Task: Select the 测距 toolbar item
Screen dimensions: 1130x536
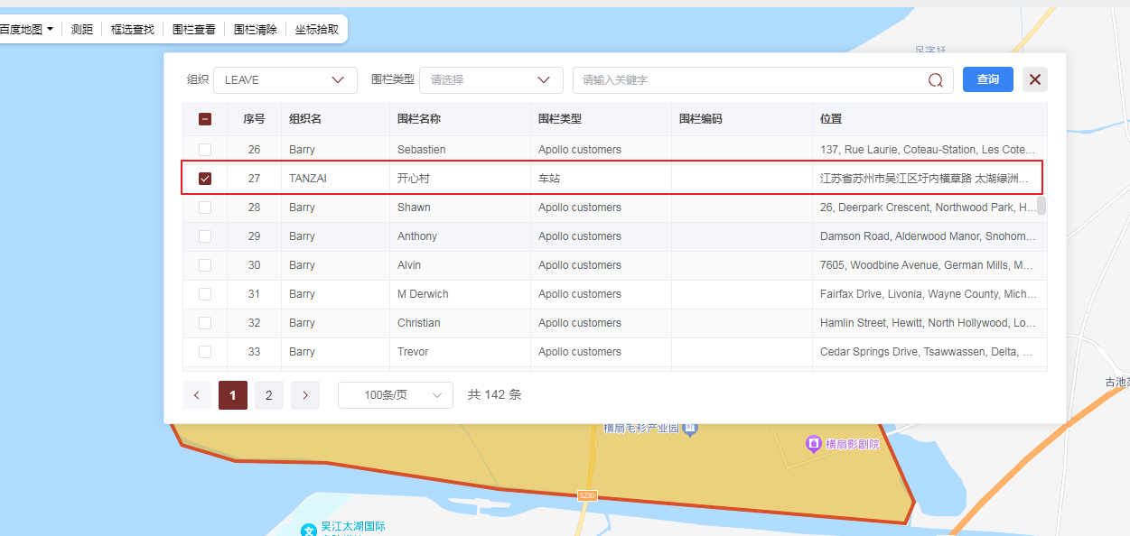Action: click(82, 29)
